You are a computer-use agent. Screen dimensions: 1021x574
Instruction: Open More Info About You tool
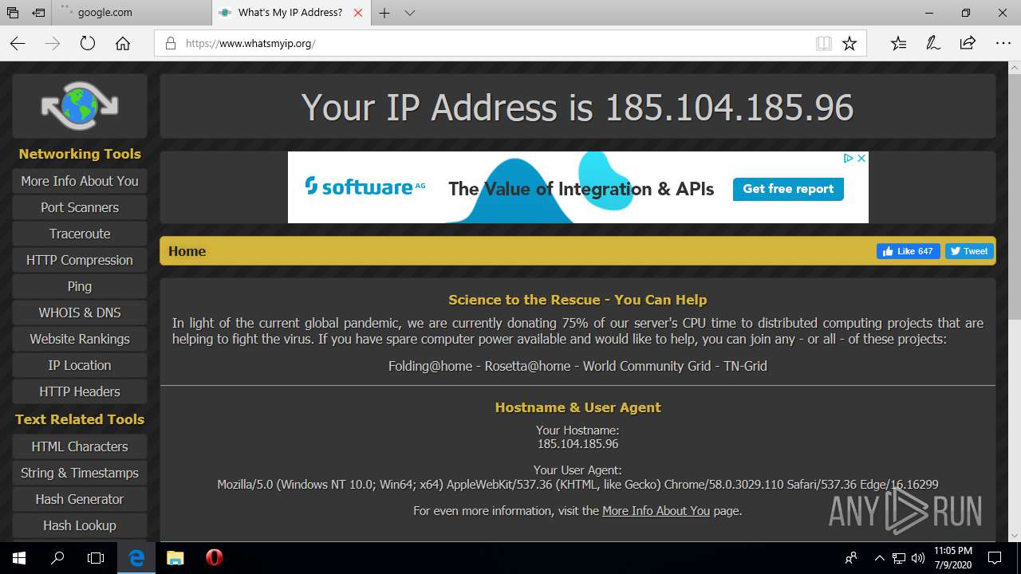(x=80, y=181)
